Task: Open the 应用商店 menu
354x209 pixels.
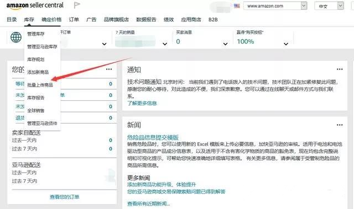Action: click(191, 19)
